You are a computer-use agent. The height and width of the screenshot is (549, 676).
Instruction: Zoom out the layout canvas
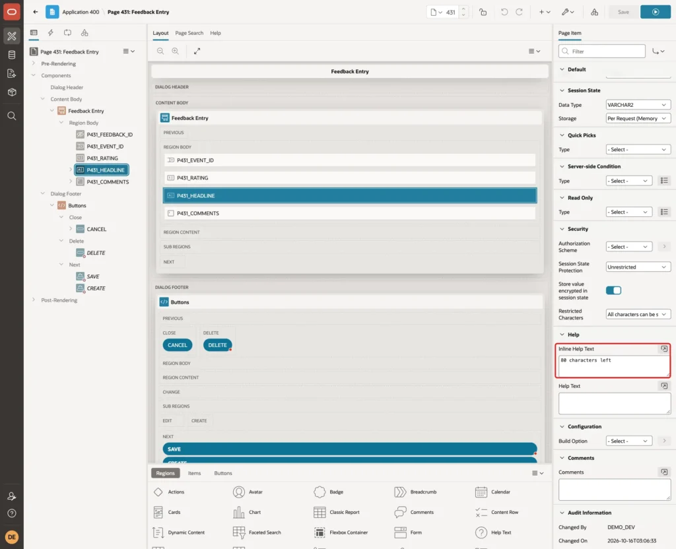coord(160,51)
